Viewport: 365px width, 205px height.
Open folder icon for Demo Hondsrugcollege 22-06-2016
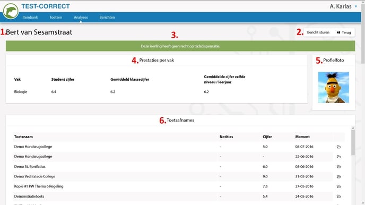(x=338, y=157)
